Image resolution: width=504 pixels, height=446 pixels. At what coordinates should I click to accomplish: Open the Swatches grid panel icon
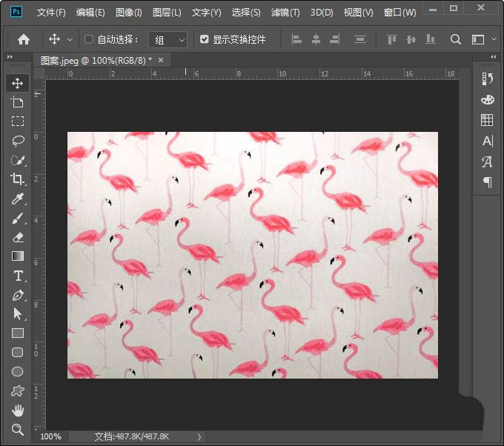click(487, 120)
